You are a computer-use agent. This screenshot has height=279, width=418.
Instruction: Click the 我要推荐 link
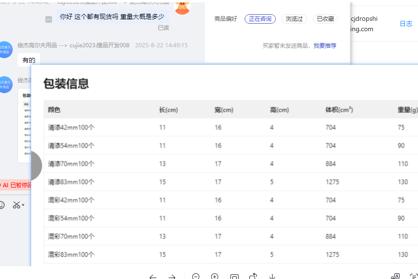(x=325, y=46)
